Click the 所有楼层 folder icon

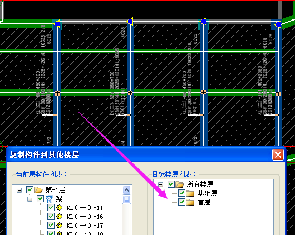tap(180, 184)
